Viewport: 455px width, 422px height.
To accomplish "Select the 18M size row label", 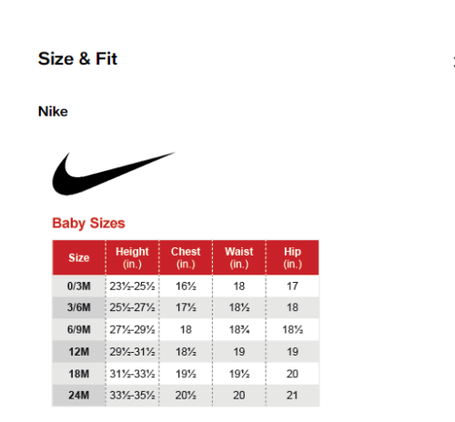I will (x=79, y=374).
